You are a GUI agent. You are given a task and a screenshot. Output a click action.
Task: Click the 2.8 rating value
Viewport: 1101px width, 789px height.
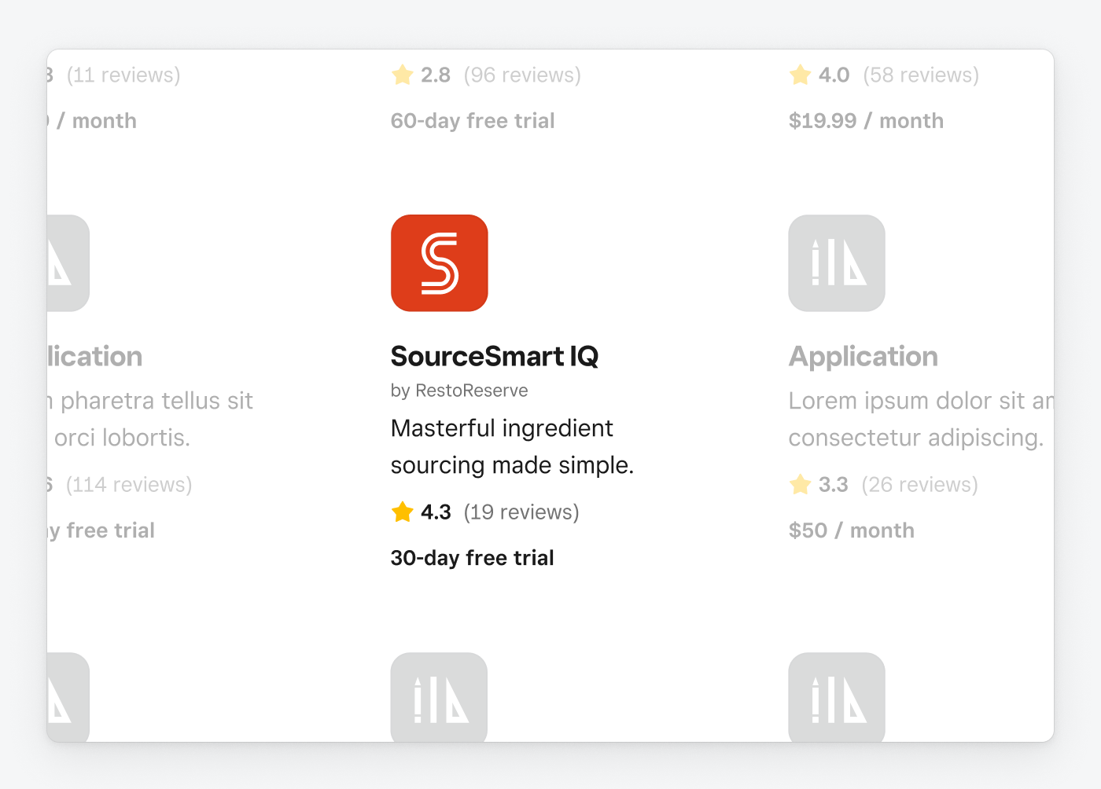pos(436,75)
